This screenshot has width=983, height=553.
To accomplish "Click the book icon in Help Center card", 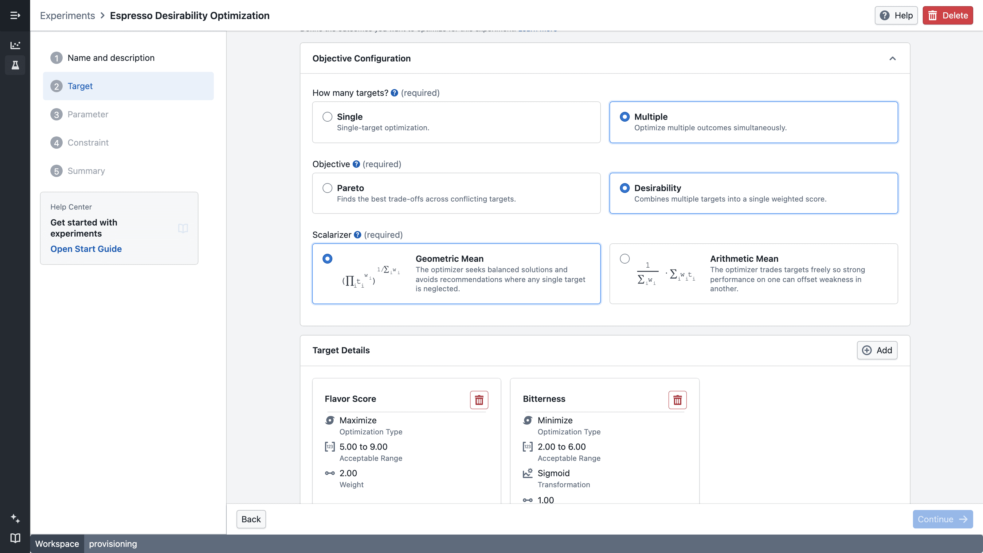I will [x=183, y=228].
